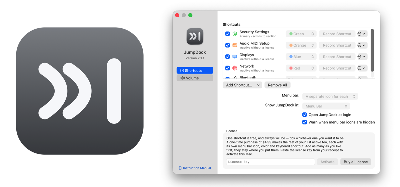Image resolution: width=400 pixels, height=187 pixels.
Task: Click the JumpDock app icon in sidebar
Action: [195, 36]
